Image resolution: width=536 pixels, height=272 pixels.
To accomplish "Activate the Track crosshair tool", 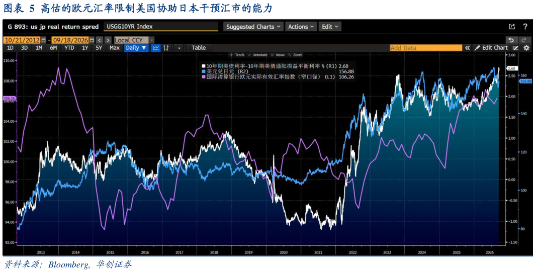I will tap(237, 55).
